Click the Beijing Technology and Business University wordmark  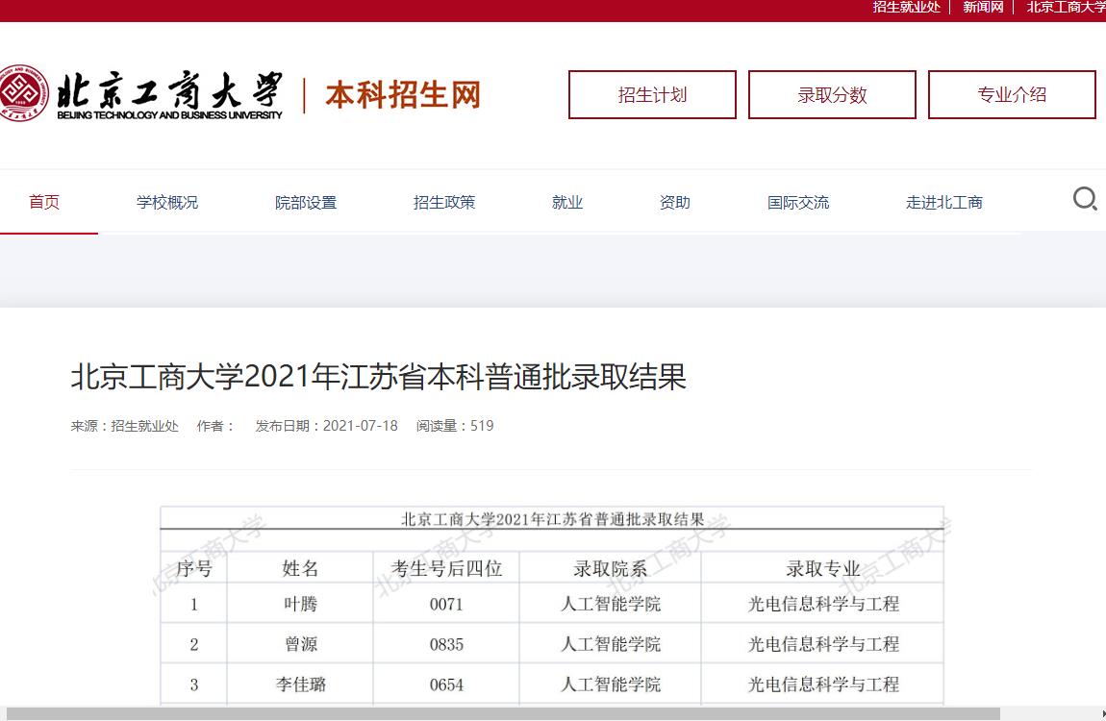point(169,94)
